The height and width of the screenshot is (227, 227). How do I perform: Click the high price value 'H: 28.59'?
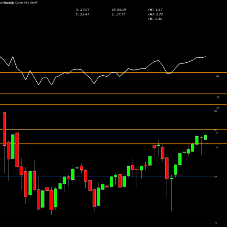(119, 10)
